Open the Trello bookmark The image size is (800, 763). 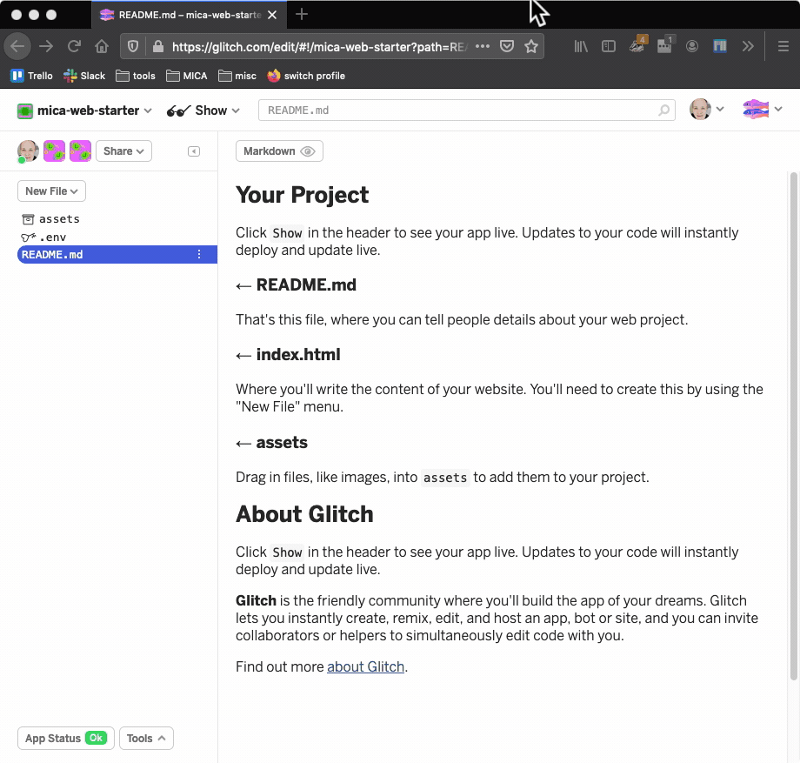pos(31,76)
